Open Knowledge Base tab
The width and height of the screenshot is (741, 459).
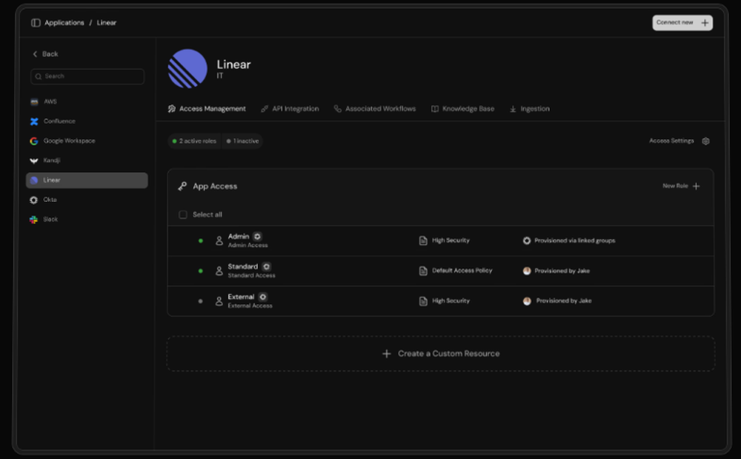[x=462, y=109]
